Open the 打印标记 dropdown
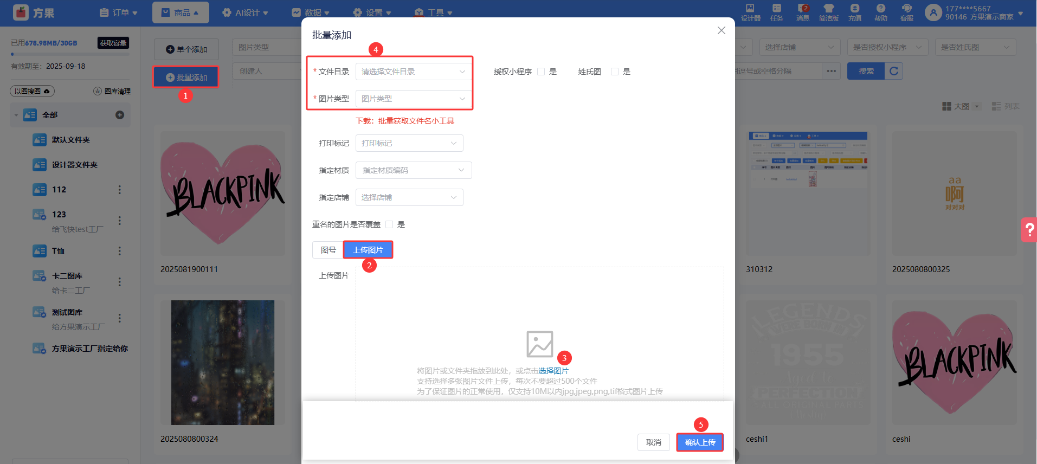1037x464 pixels. point(409,143)
